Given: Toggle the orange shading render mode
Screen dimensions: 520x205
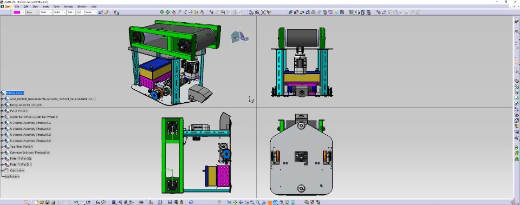Looking at the screenshot, I should click(270, 202).
